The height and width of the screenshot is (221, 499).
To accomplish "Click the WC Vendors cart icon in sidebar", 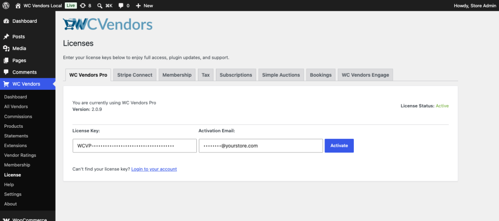I will point(6,84).
